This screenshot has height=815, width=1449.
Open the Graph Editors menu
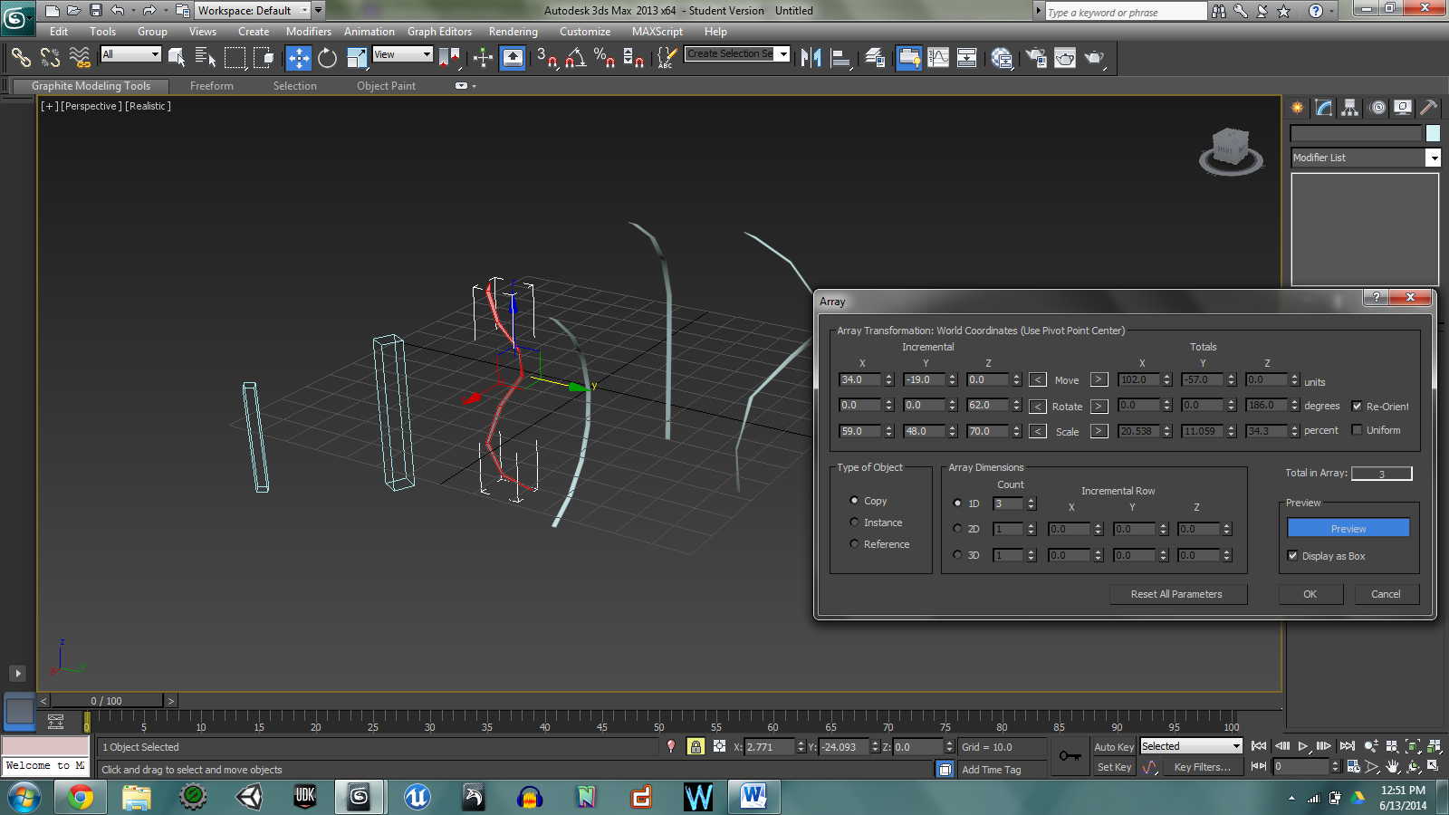click(439, 32)
